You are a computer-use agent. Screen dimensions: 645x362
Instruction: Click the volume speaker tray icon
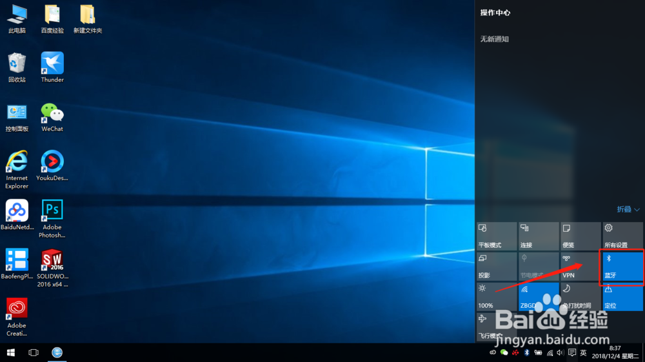561,352
